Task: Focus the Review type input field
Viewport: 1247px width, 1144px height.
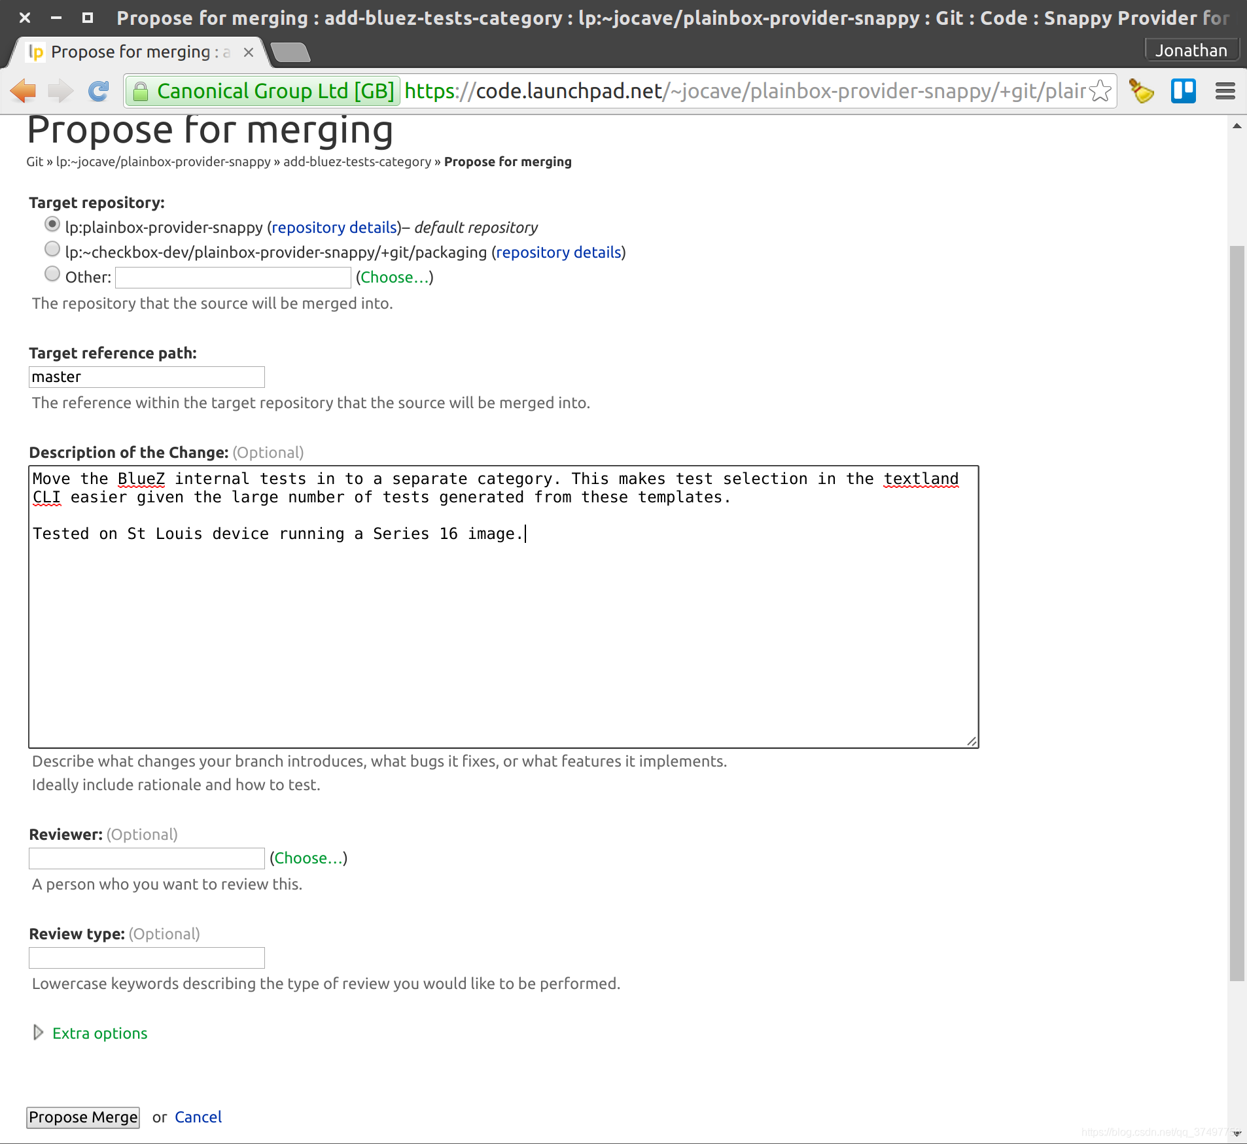Action: [147, 958]
